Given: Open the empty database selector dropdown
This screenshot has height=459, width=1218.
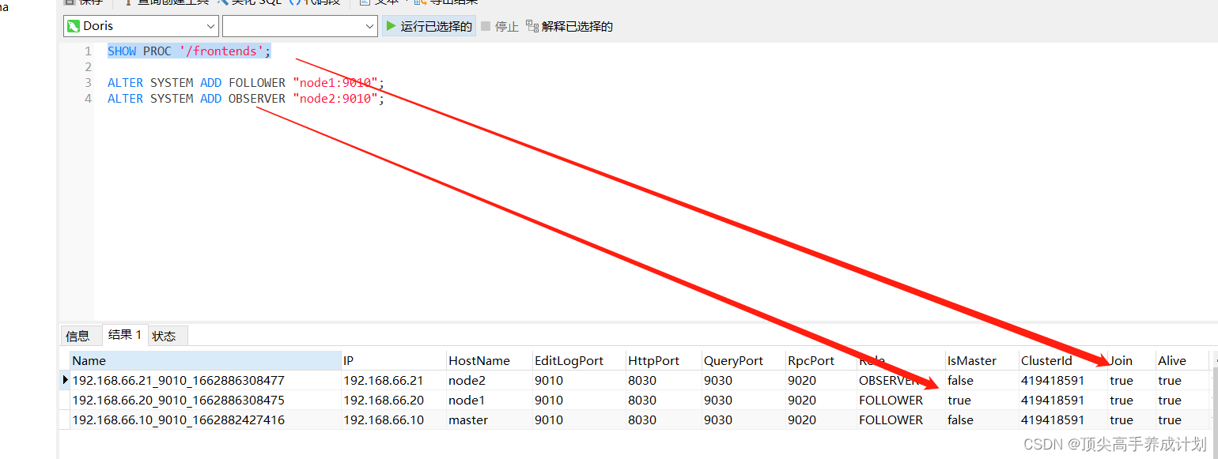Looking at the screenshot, I should 300,26.
